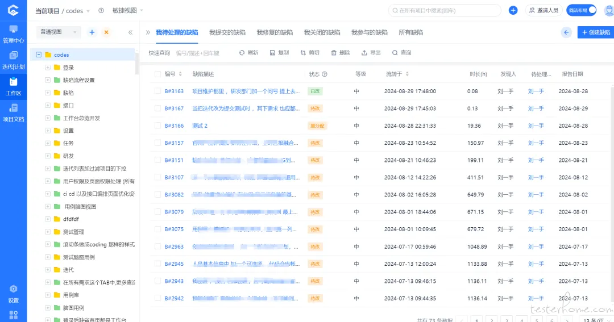The image size is (614, 322).
Task: Open defect link B#3107
Action: (174, 177)
